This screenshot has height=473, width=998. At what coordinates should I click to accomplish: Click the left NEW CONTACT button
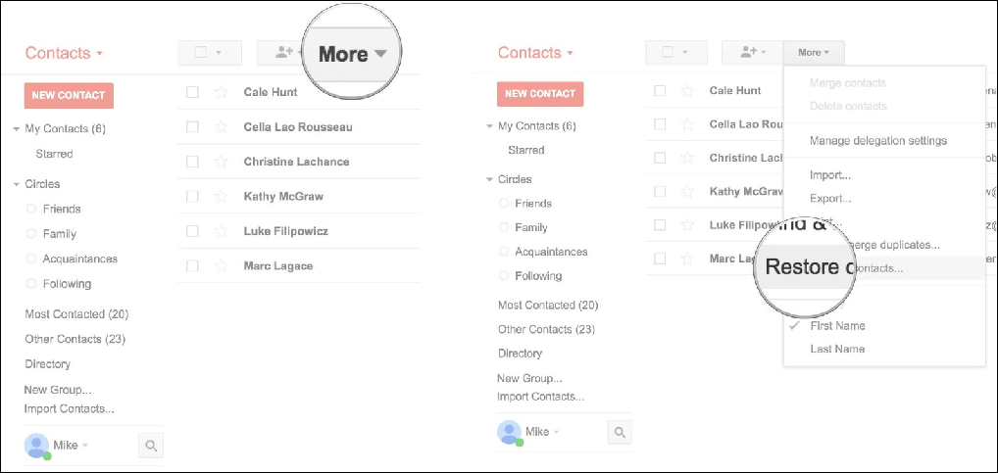click(69, 95)
